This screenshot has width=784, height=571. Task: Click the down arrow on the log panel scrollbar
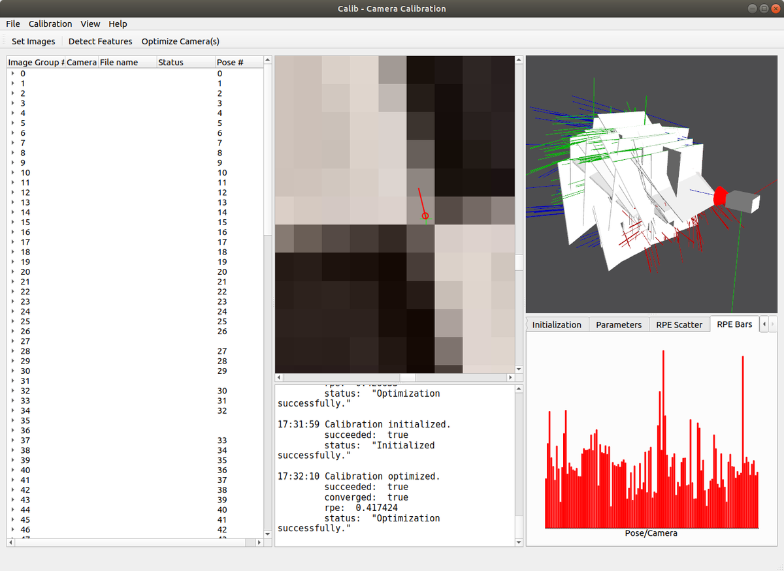518,542
